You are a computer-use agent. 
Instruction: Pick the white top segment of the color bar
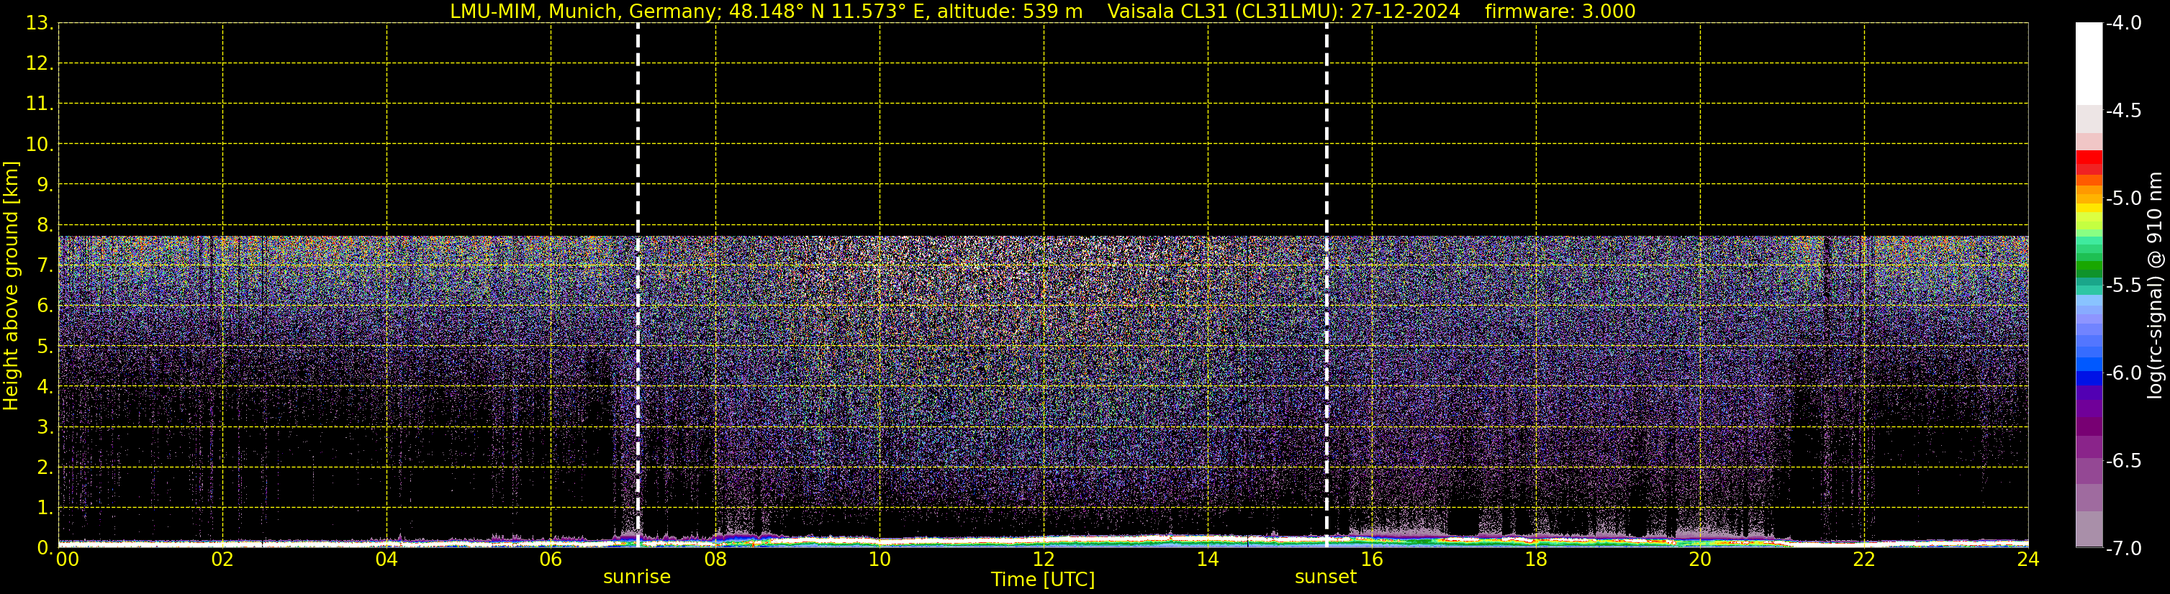click(2089, 64)
